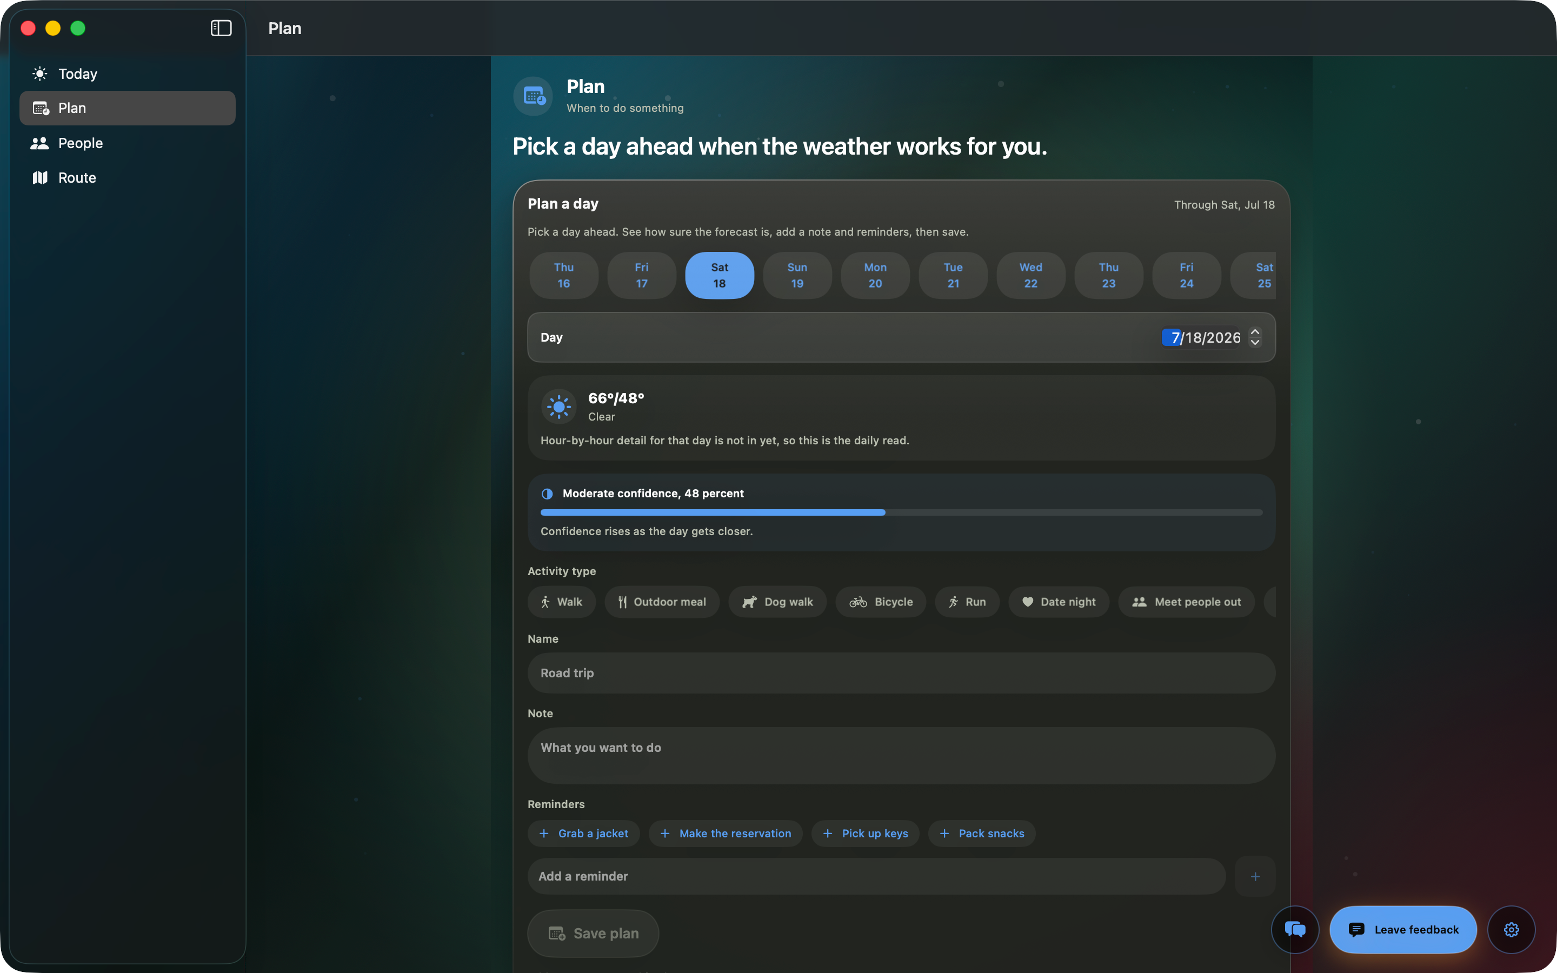Choose the Outdoor meal activity
The height and width of the screenshot is (973, 1557).
(x=661, y=602)
